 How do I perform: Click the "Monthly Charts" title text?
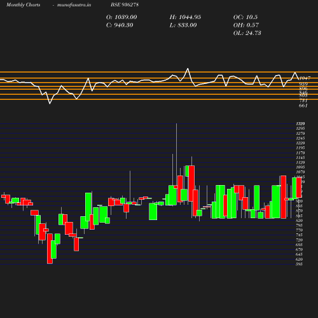tap(23, 4)
